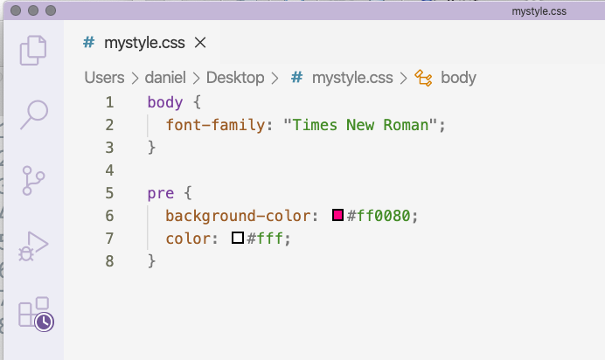Image resolution: width=605 pixels, height=360 pixels.
Task: Click the body symbol icon in breadcrumb
Action: [x=423, y=78]
